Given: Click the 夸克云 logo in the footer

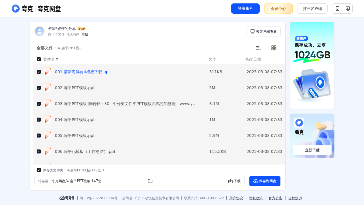Looking at the screenshot, I should [67, 198].
